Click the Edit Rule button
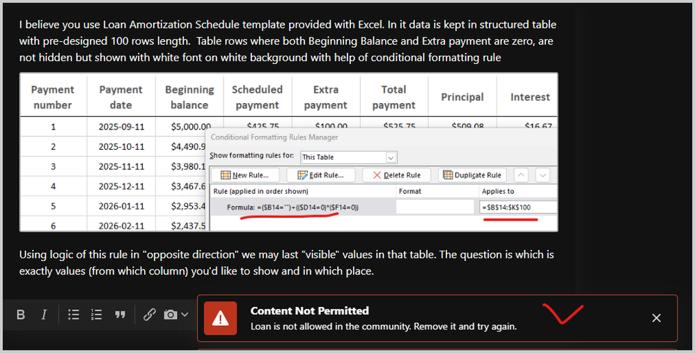This screenshot has height=353, width=695. coord(321,175)
